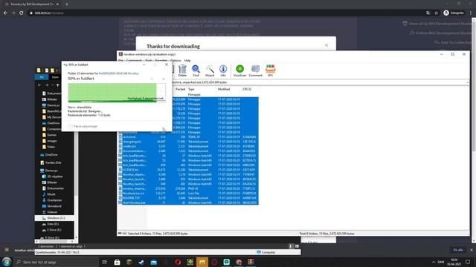The image size is (476, 267).
Task: Open the Opera browser taskbar icon
Action: point(178,262)
